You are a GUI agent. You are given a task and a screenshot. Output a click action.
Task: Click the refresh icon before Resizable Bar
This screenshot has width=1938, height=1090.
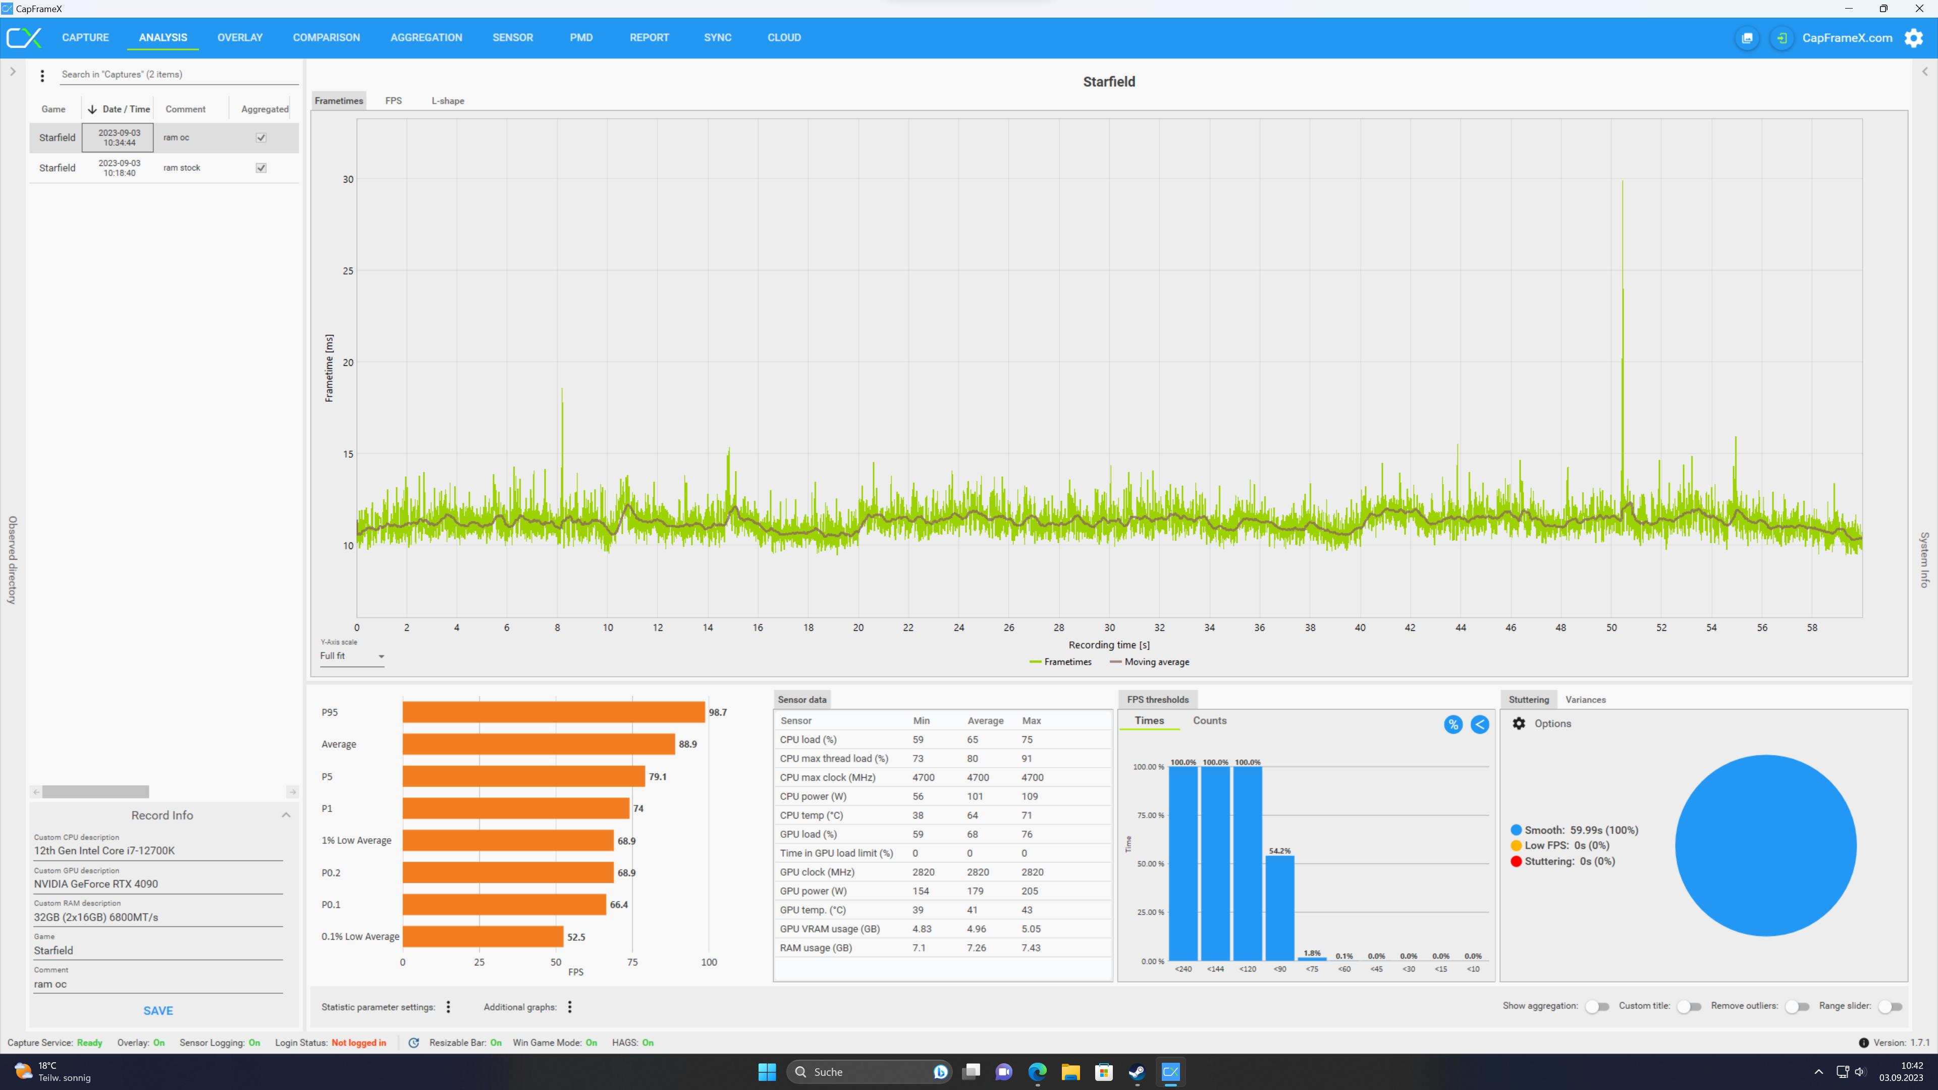(413, 1043)
